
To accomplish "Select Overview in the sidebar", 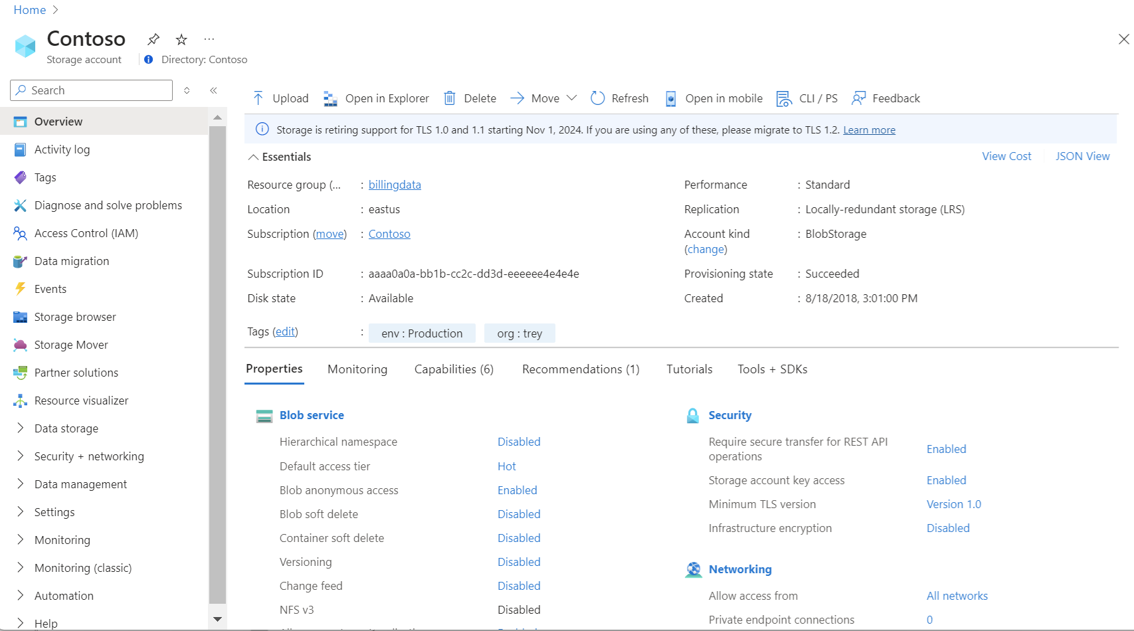I will coord(104,122).
